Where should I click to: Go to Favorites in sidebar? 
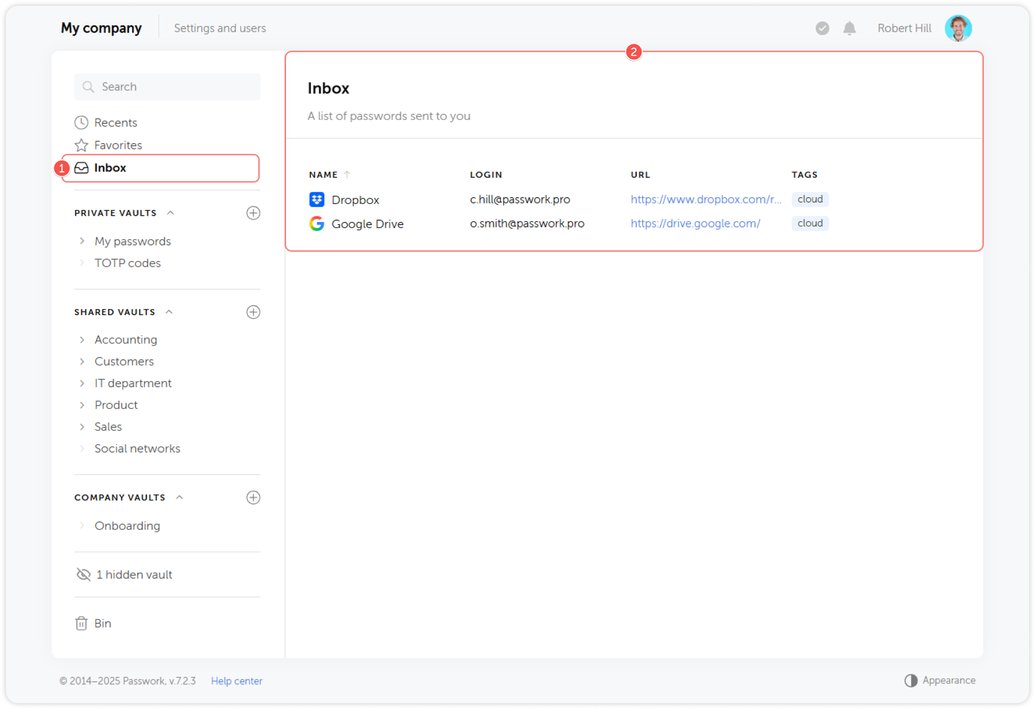coord(118,145)
